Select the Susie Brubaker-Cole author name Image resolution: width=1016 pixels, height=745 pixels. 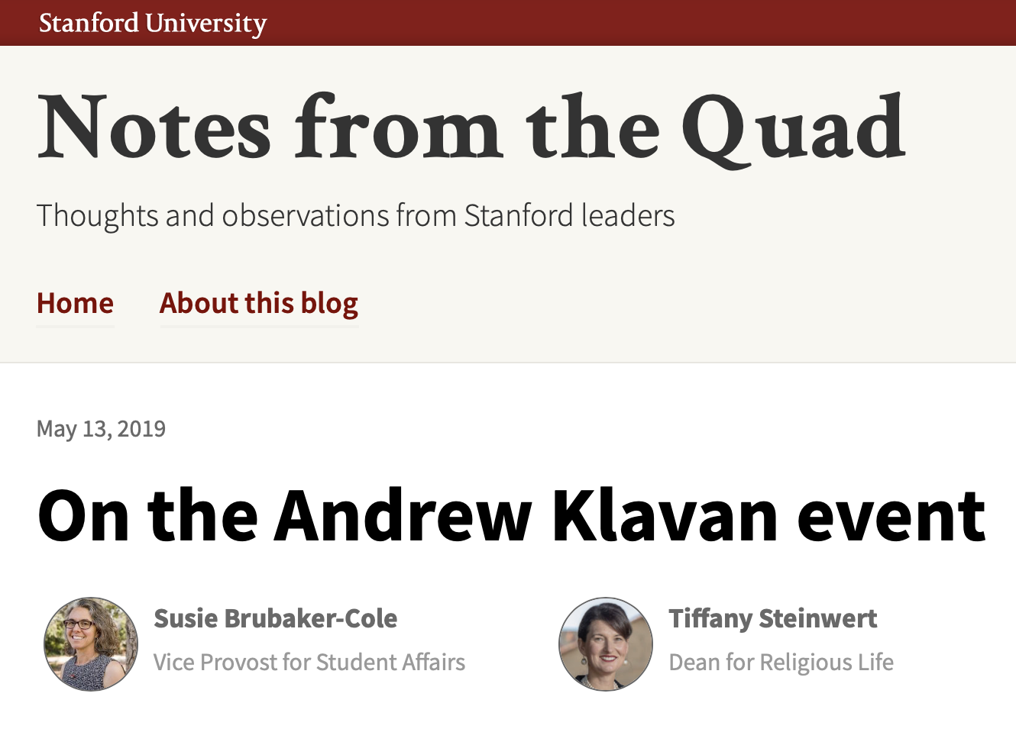point(275,618)
